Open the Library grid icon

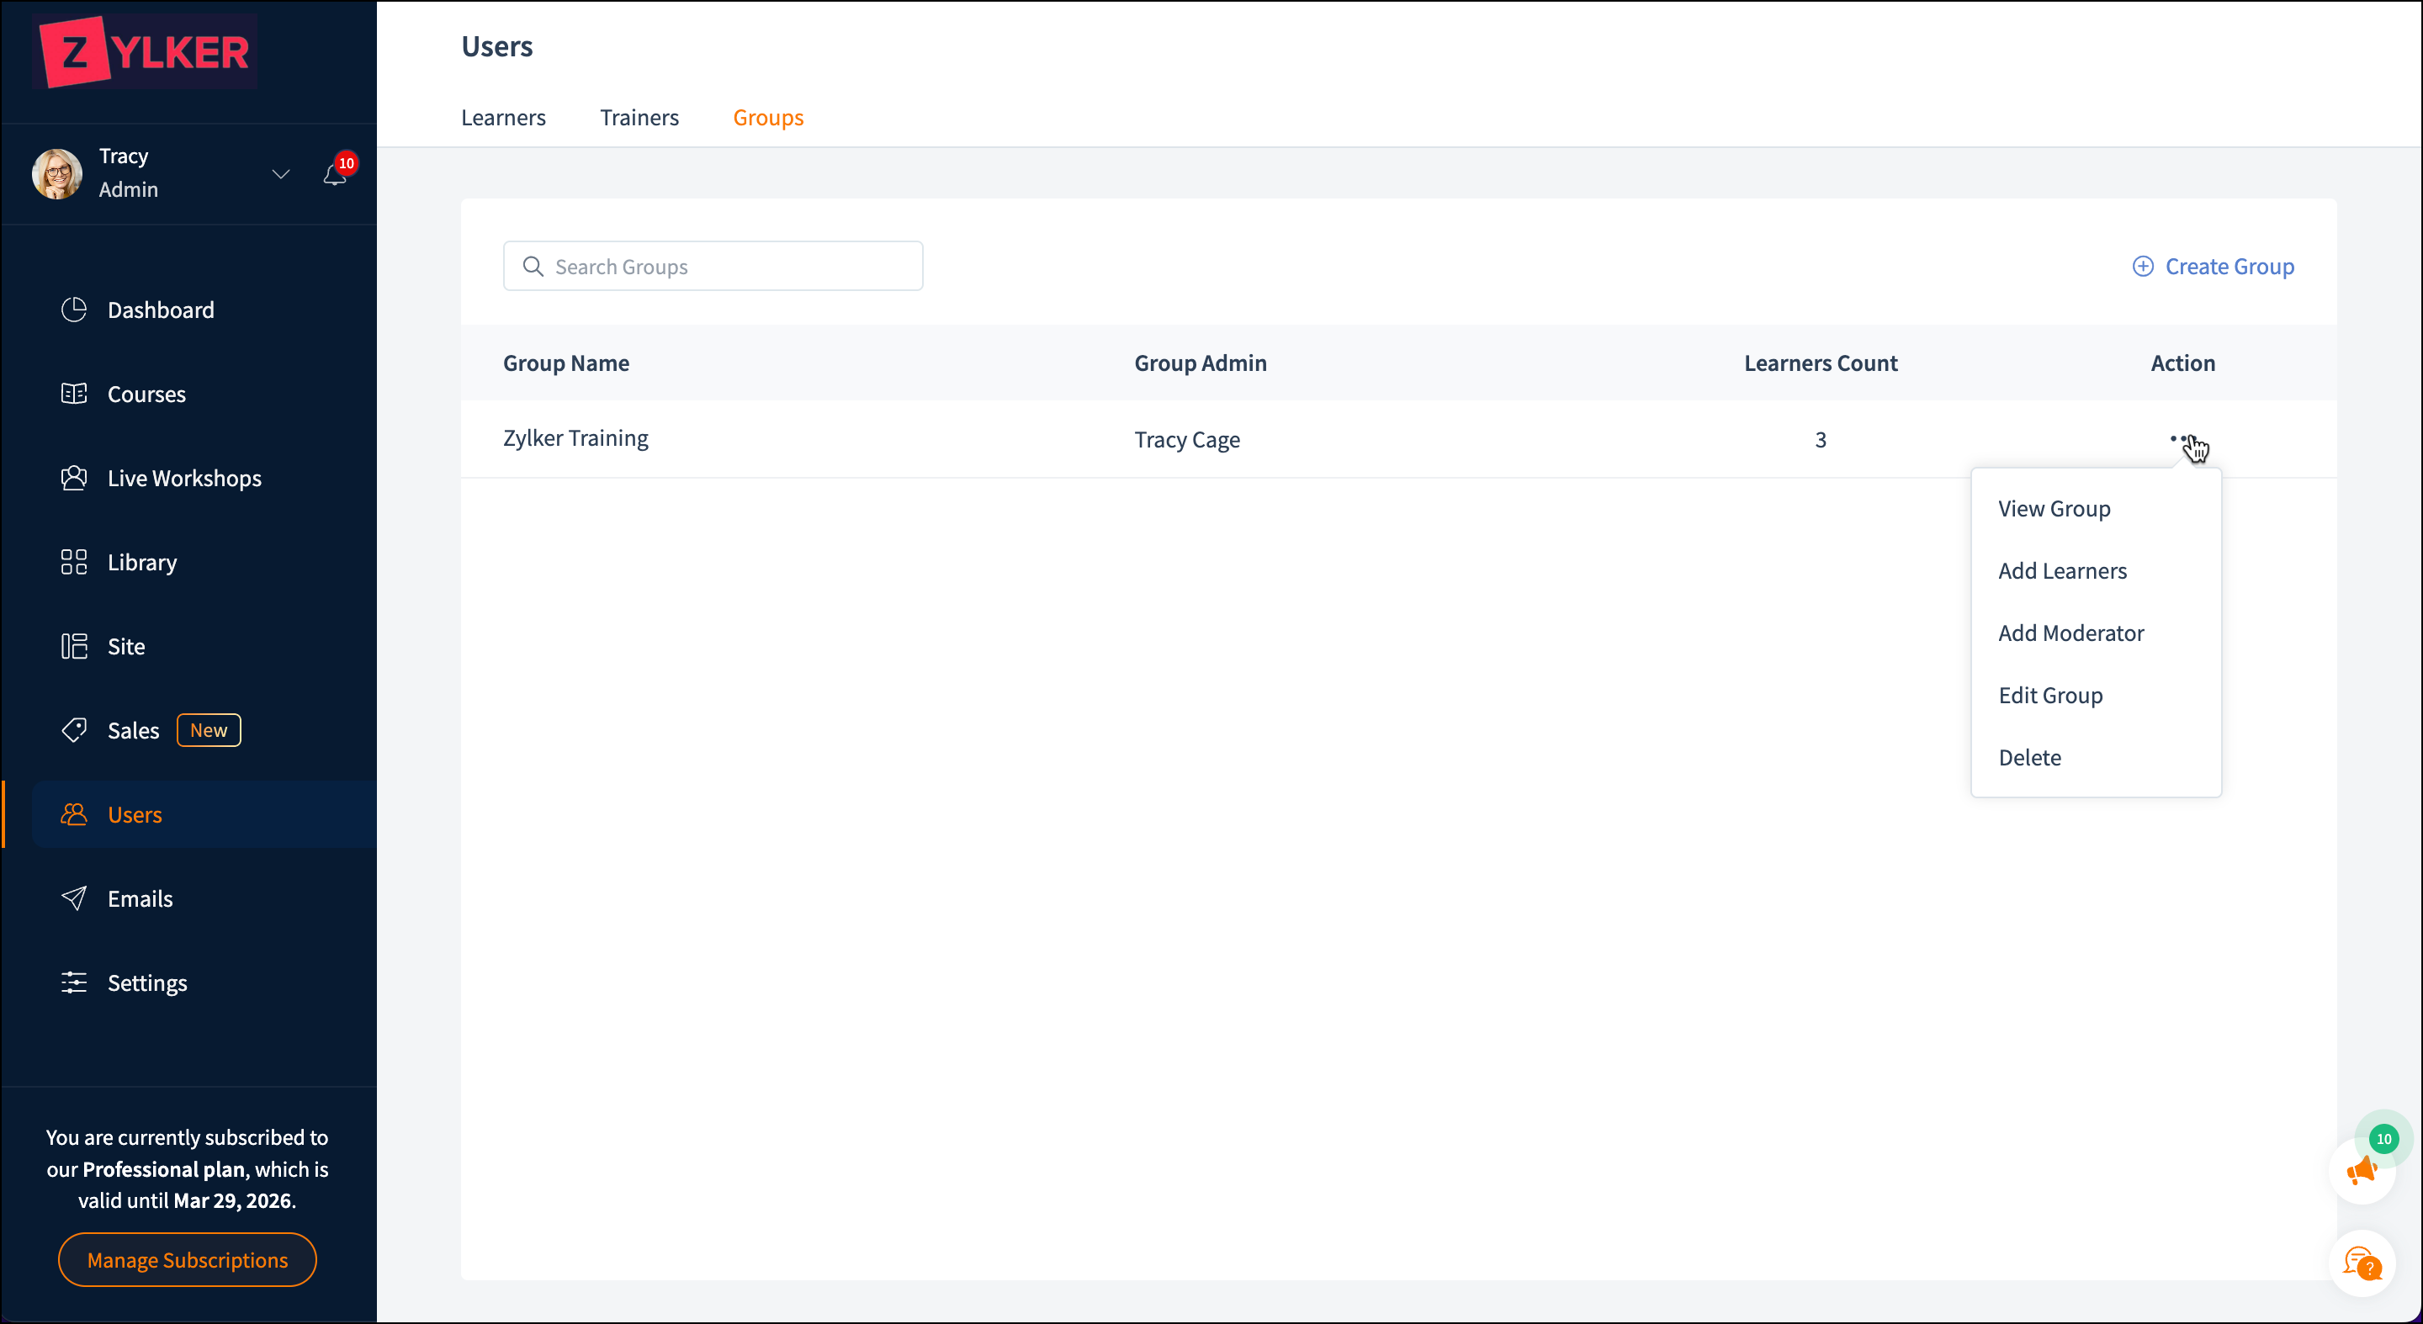click(x=73, y=561)
